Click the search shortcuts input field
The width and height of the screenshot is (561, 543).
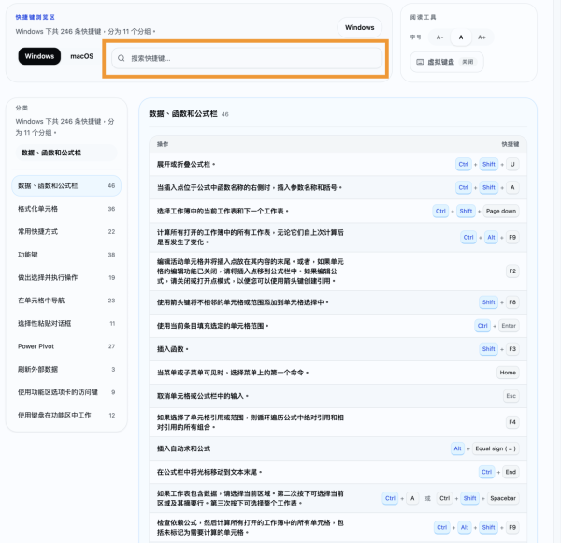pyautogui.click(x=247, y=58)
